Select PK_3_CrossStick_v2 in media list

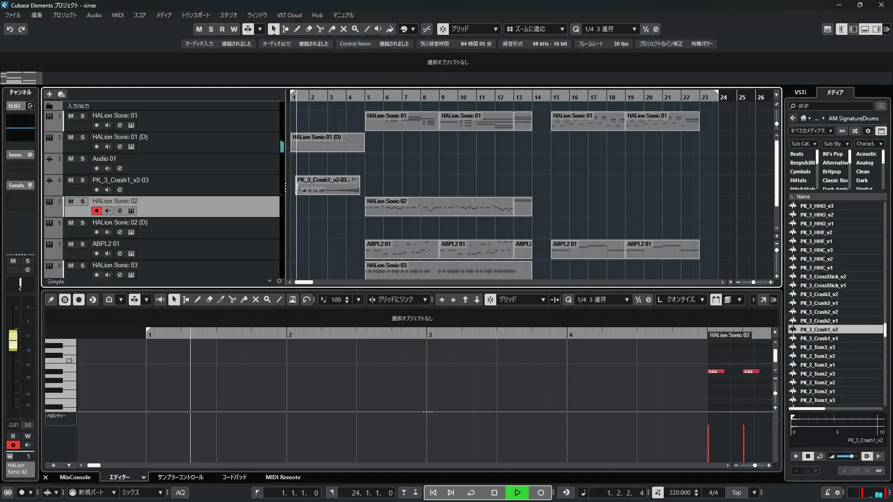823,277
